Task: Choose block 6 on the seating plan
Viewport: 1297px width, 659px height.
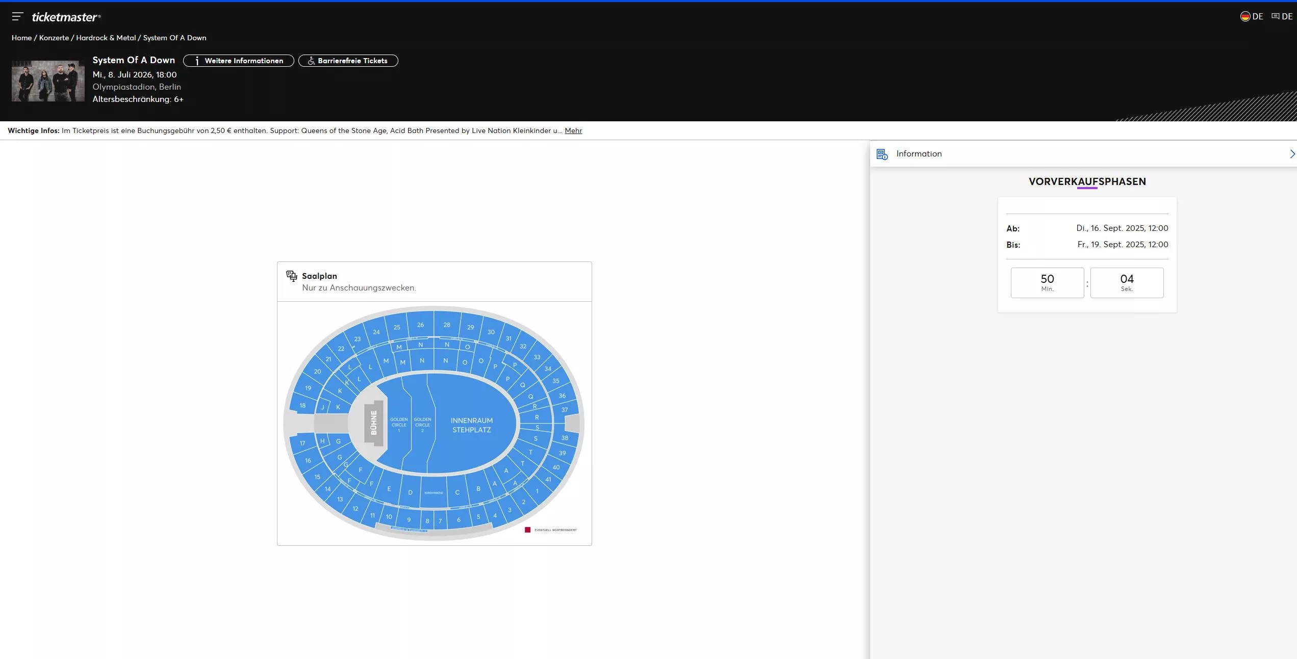Action: point(459,520)
